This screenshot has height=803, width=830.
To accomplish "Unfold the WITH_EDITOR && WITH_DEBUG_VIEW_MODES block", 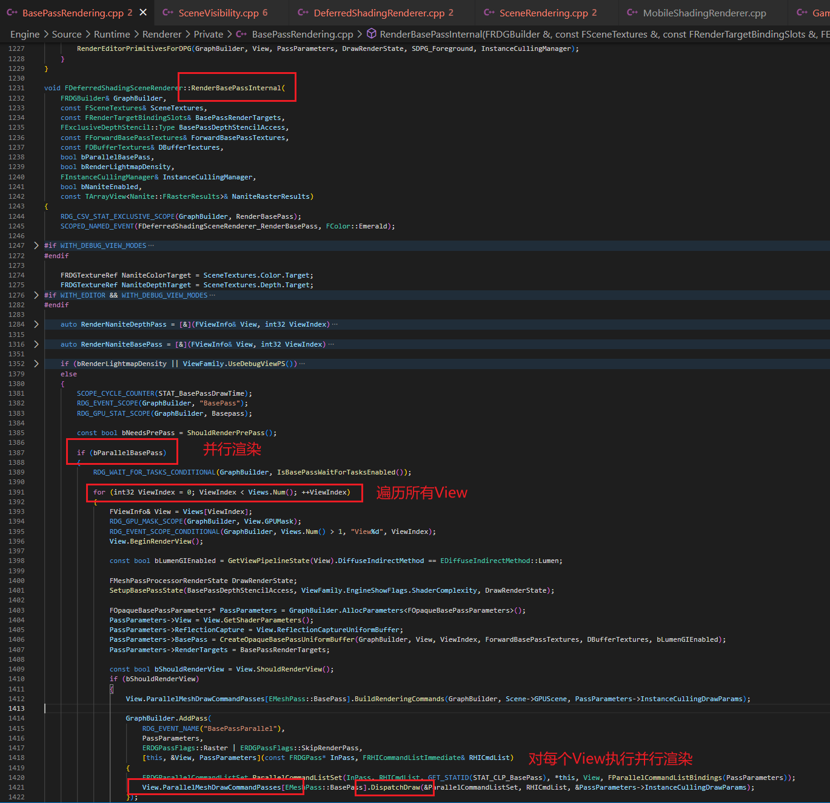I will pyautogui.click(x=36, y=295).
